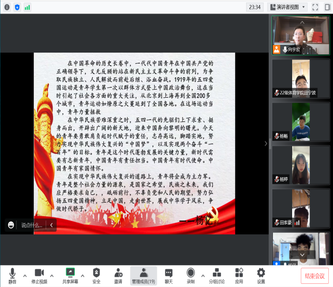
Task: Expand audio options arrow beside 静音
Action: pos(24,275)
